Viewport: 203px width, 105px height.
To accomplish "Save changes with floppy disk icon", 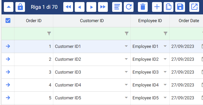I will point(180,7).
